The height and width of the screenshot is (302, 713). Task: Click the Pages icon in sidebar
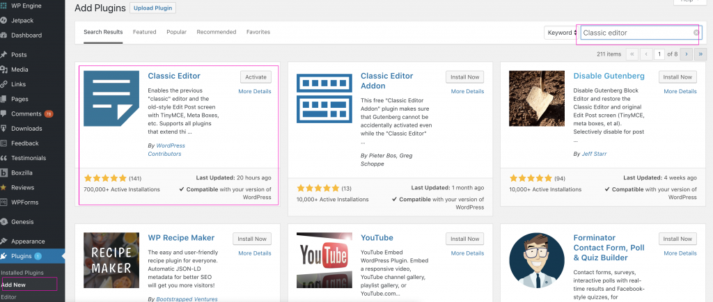pos(3,99)
